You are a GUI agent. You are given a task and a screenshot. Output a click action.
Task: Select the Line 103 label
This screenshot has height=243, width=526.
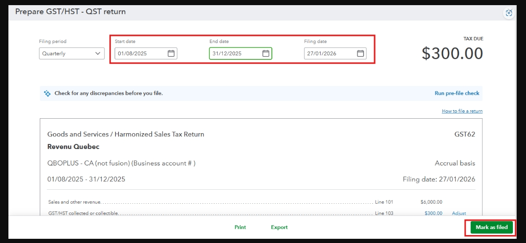pyautogui.click(x=384, y=213)
